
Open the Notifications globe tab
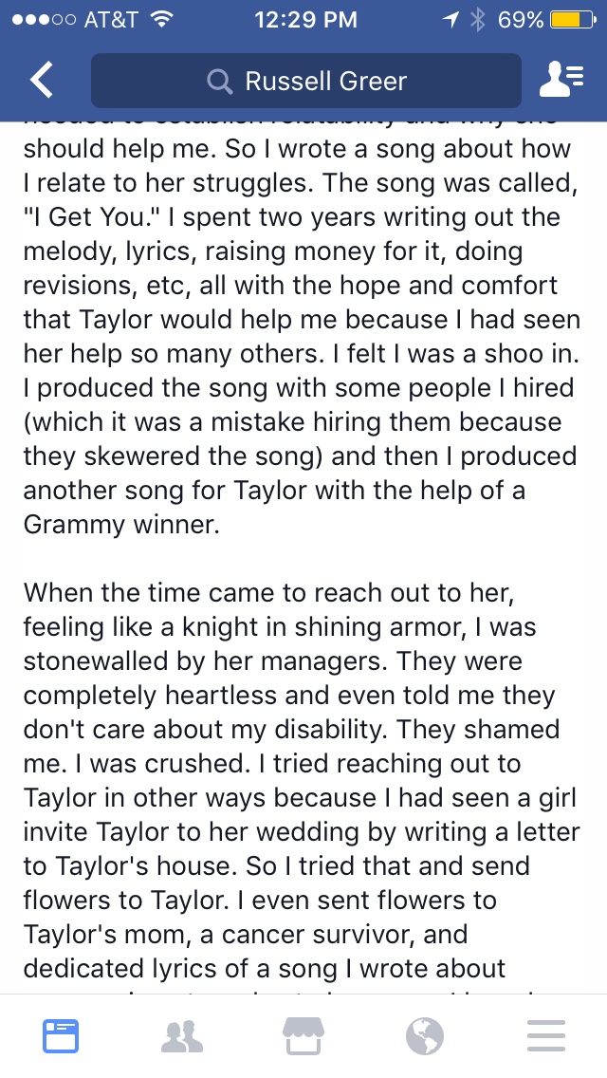(425, 1036)
